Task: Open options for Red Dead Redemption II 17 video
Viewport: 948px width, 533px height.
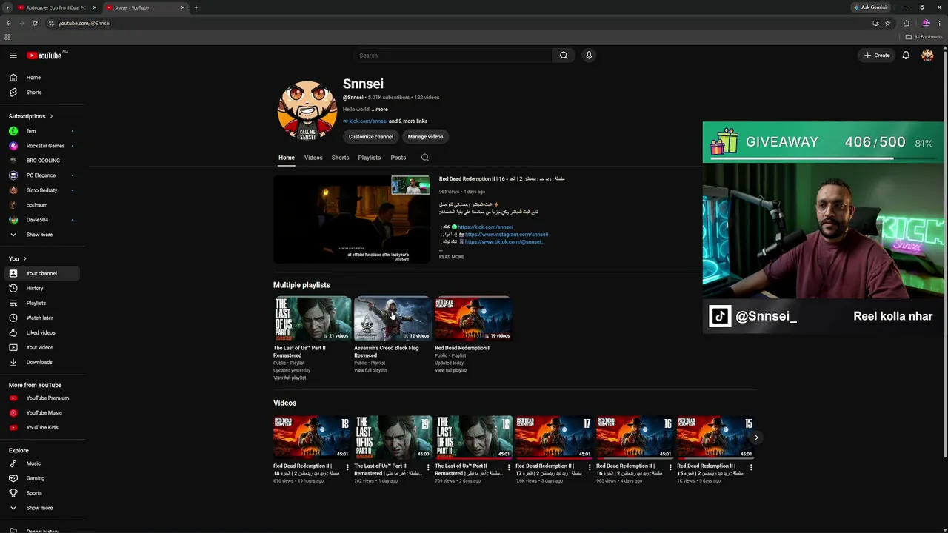Action: 590,467
